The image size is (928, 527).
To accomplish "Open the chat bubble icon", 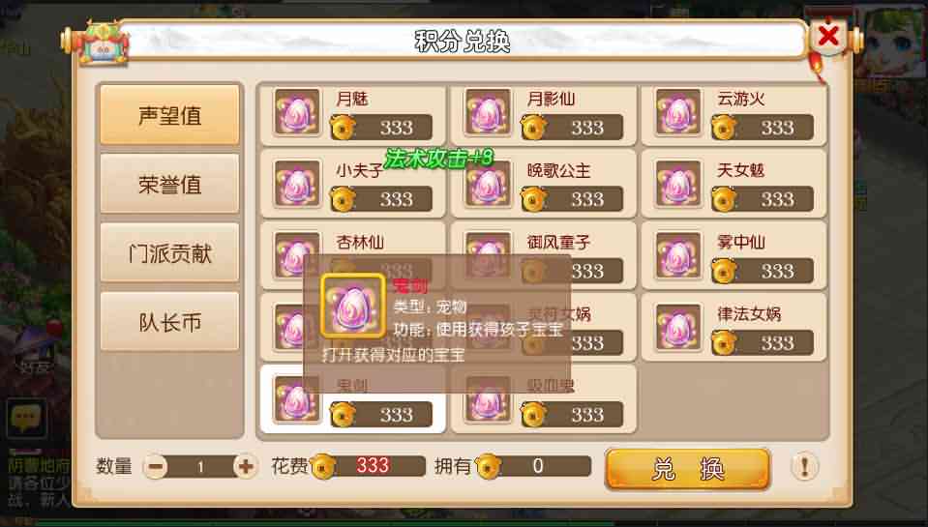I will click(26, 418).
